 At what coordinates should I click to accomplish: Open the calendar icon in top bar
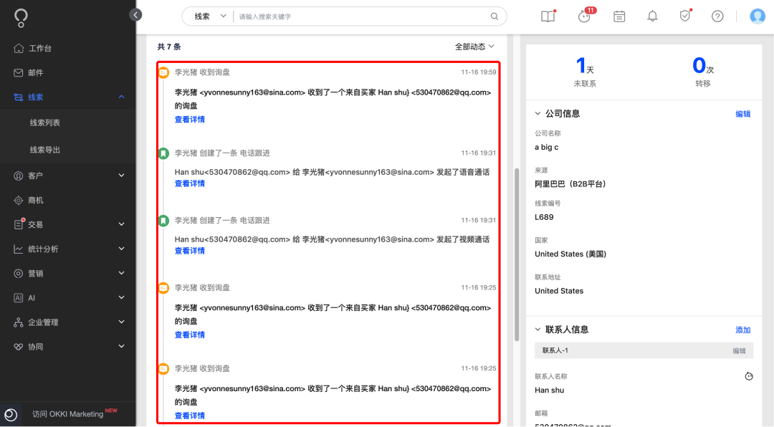(619, 16)
